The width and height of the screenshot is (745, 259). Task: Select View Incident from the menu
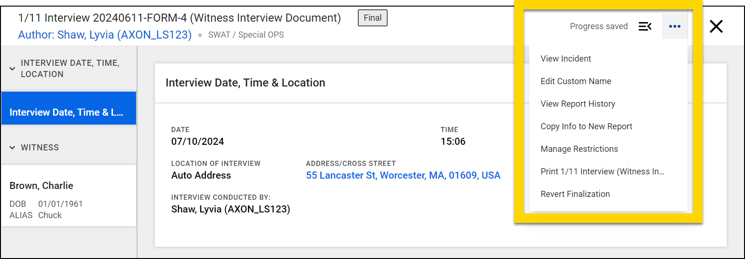(x=566, y=59)
